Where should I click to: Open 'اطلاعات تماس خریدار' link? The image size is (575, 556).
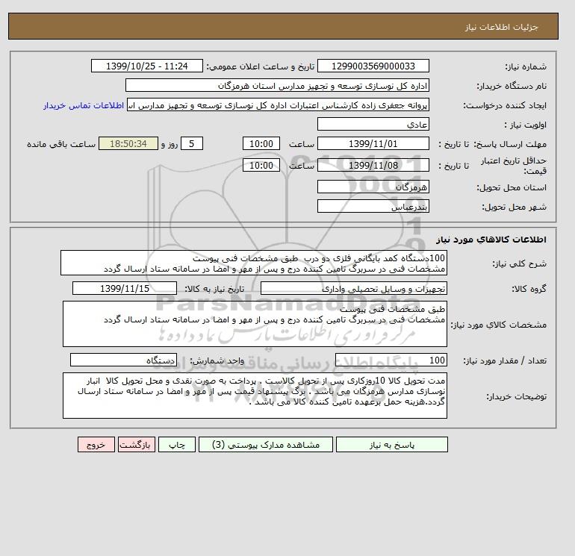point(84,105)
